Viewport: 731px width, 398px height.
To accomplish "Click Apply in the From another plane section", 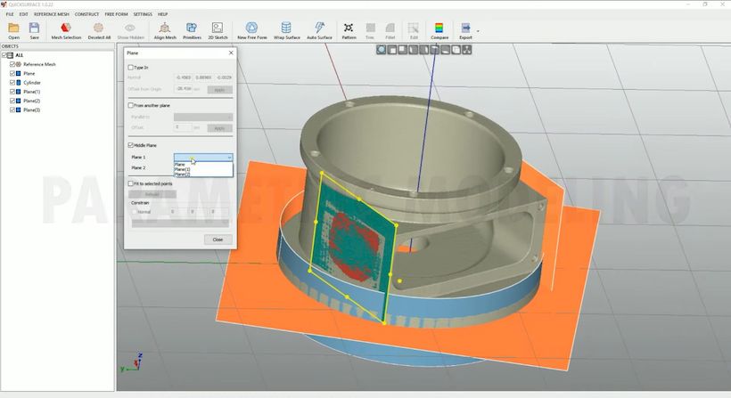I will 219,128.
